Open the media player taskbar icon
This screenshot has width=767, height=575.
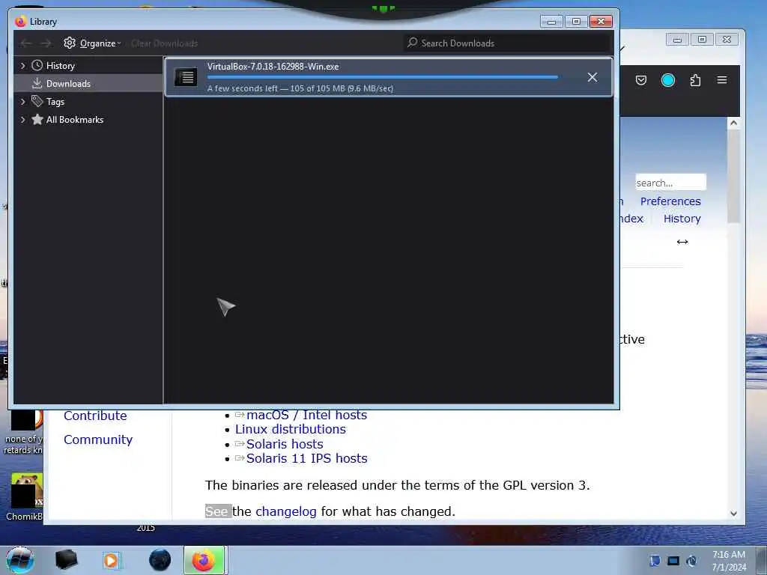click(x=112, y=560)
